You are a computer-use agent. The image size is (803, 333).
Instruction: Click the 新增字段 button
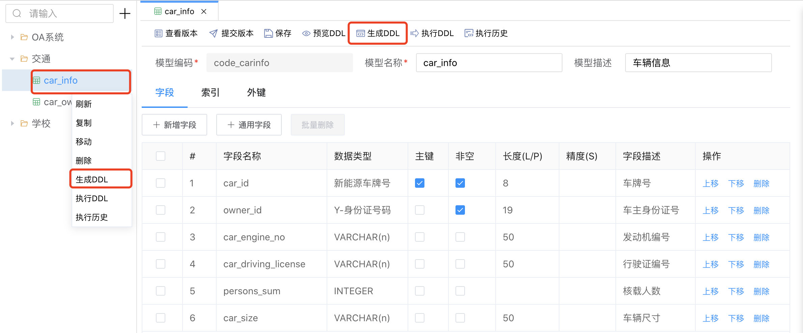point(174,125)
